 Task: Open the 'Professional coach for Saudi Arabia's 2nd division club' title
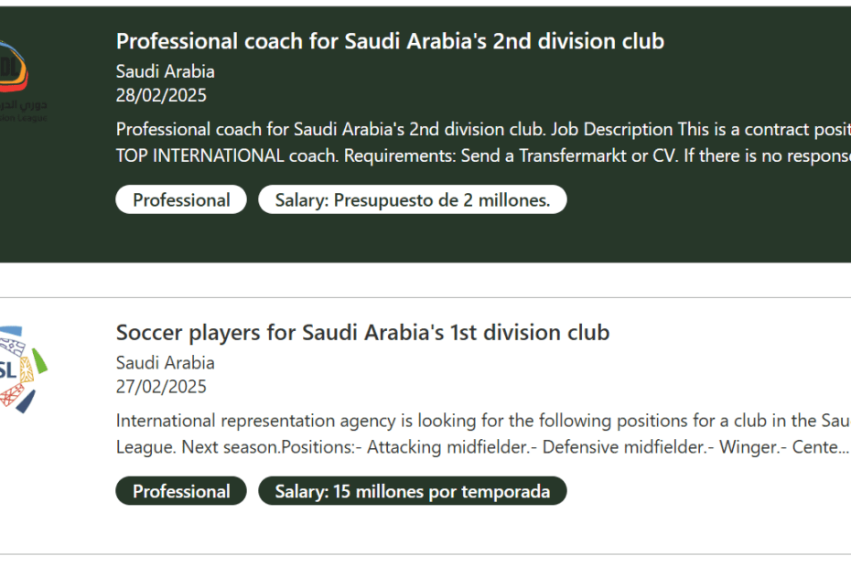[x=390, y=41]
